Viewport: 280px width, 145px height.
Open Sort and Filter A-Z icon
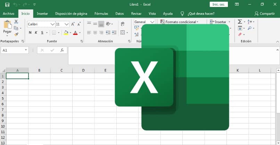pyautogui.click(x=250, y=22)
